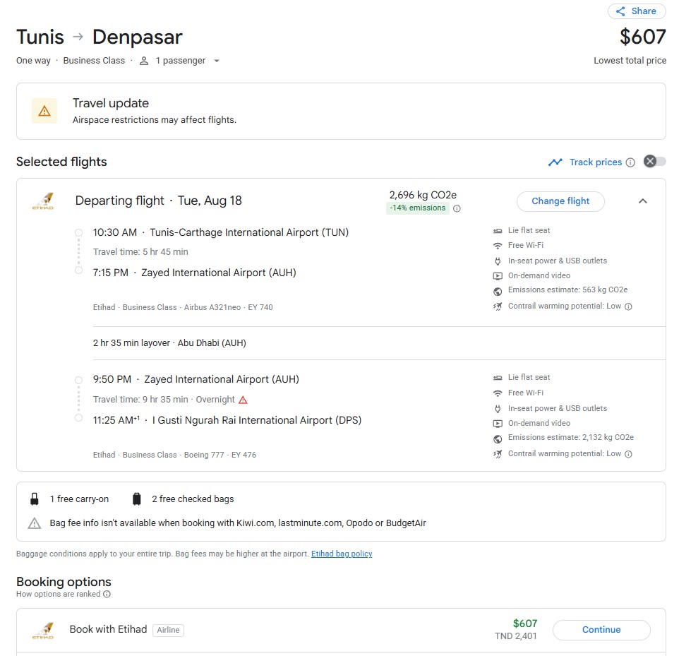This screenshot has width=679, height=656.
Task: Click the 1 free carry-on text
Action: click(x=79, y=499)
